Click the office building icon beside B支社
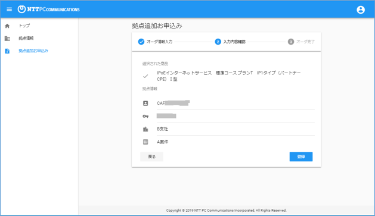Screen dimensions: 375x216 point(145,129)
